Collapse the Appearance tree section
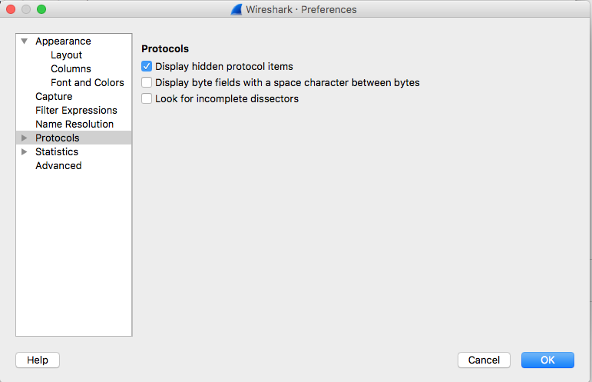Screen dimensions: 592x382 coord(25,42)
